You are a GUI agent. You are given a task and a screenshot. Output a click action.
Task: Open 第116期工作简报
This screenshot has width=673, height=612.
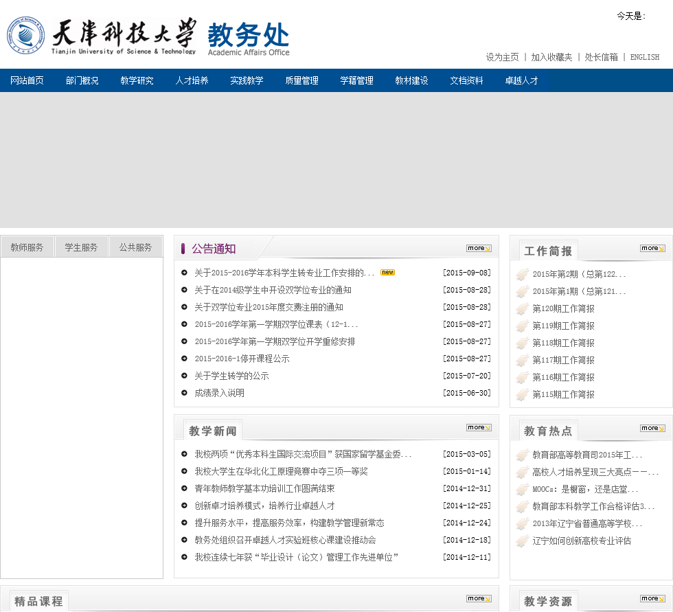point(563,377)
